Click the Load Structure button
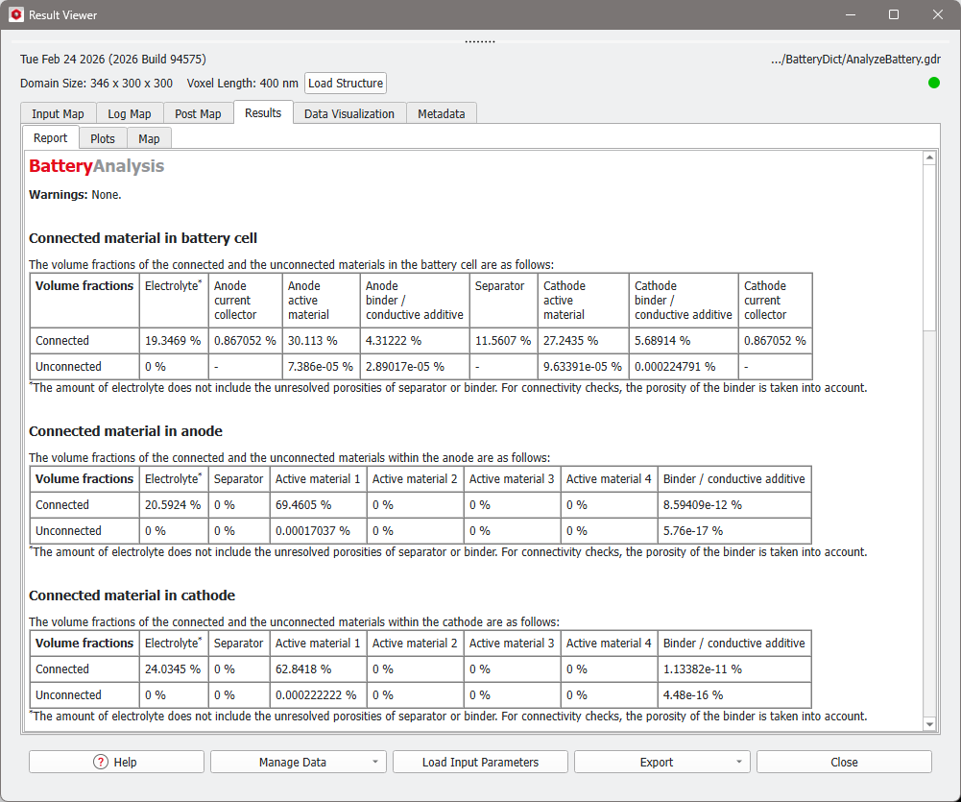Image resolution: width=961 pixels, height=802 pixels. pyautogui.click(x=346, y=83)
